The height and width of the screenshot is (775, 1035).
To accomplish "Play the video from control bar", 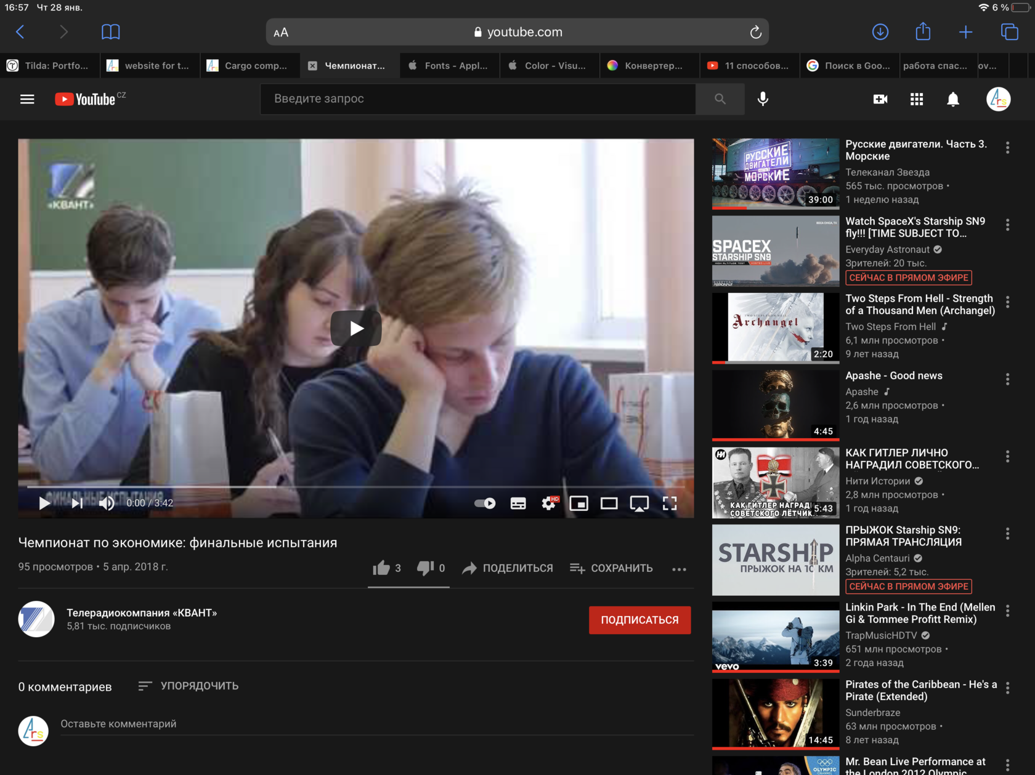I will point(44,504).
